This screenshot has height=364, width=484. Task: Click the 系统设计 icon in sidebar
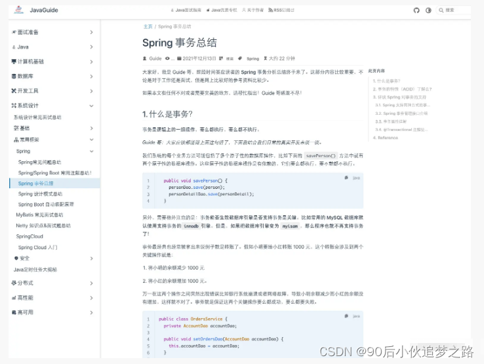(x=14, y=106)
